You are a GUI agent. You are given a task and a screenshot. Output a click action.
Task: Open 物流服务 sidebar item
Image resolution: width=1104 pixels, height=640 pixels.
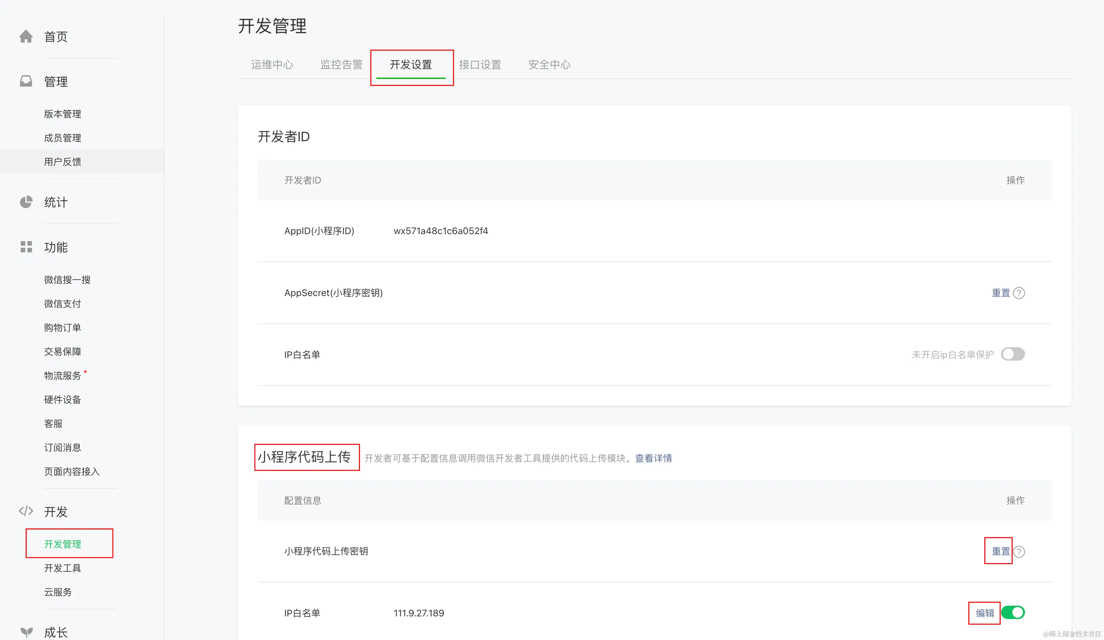click(63, 375)
